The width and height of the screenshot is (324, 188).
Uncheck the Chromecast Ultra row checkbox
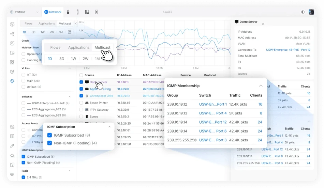point(81,96)
